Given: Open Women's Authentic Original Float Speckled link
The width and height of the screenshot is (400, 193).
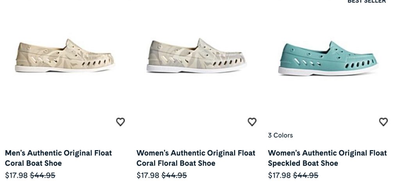Looking at the screenshot, I should tap(327, 158).
